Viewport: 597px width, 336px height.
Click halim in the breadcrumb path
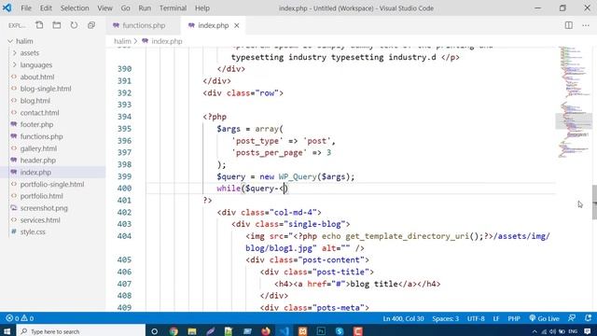click(122, 41)
